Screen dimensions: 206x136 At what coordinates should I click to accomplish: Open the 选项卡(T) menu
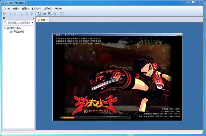[x=48, y=9]
